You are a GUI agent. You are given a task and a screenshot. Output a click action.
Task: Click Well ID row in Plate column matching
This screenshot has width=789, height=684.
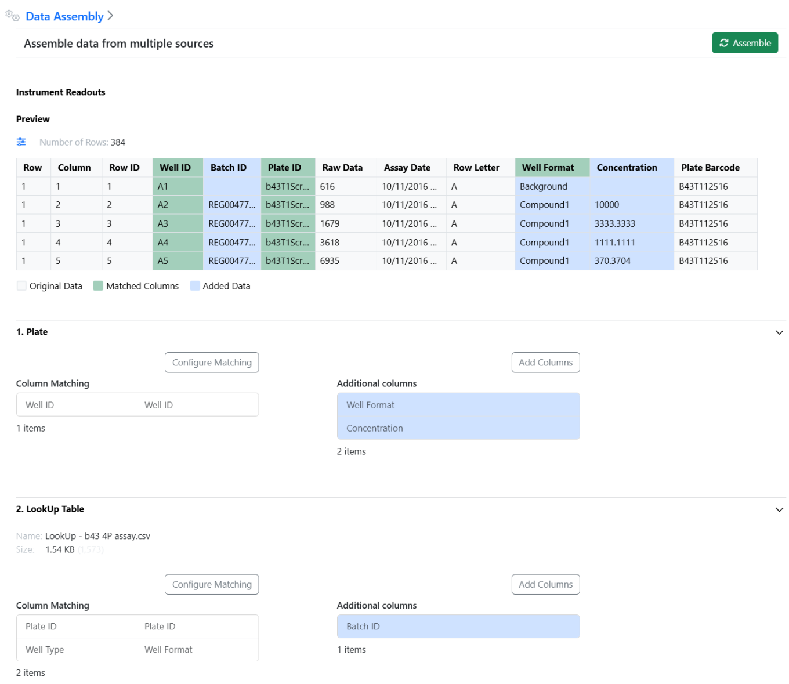click(x=137, y=405)
